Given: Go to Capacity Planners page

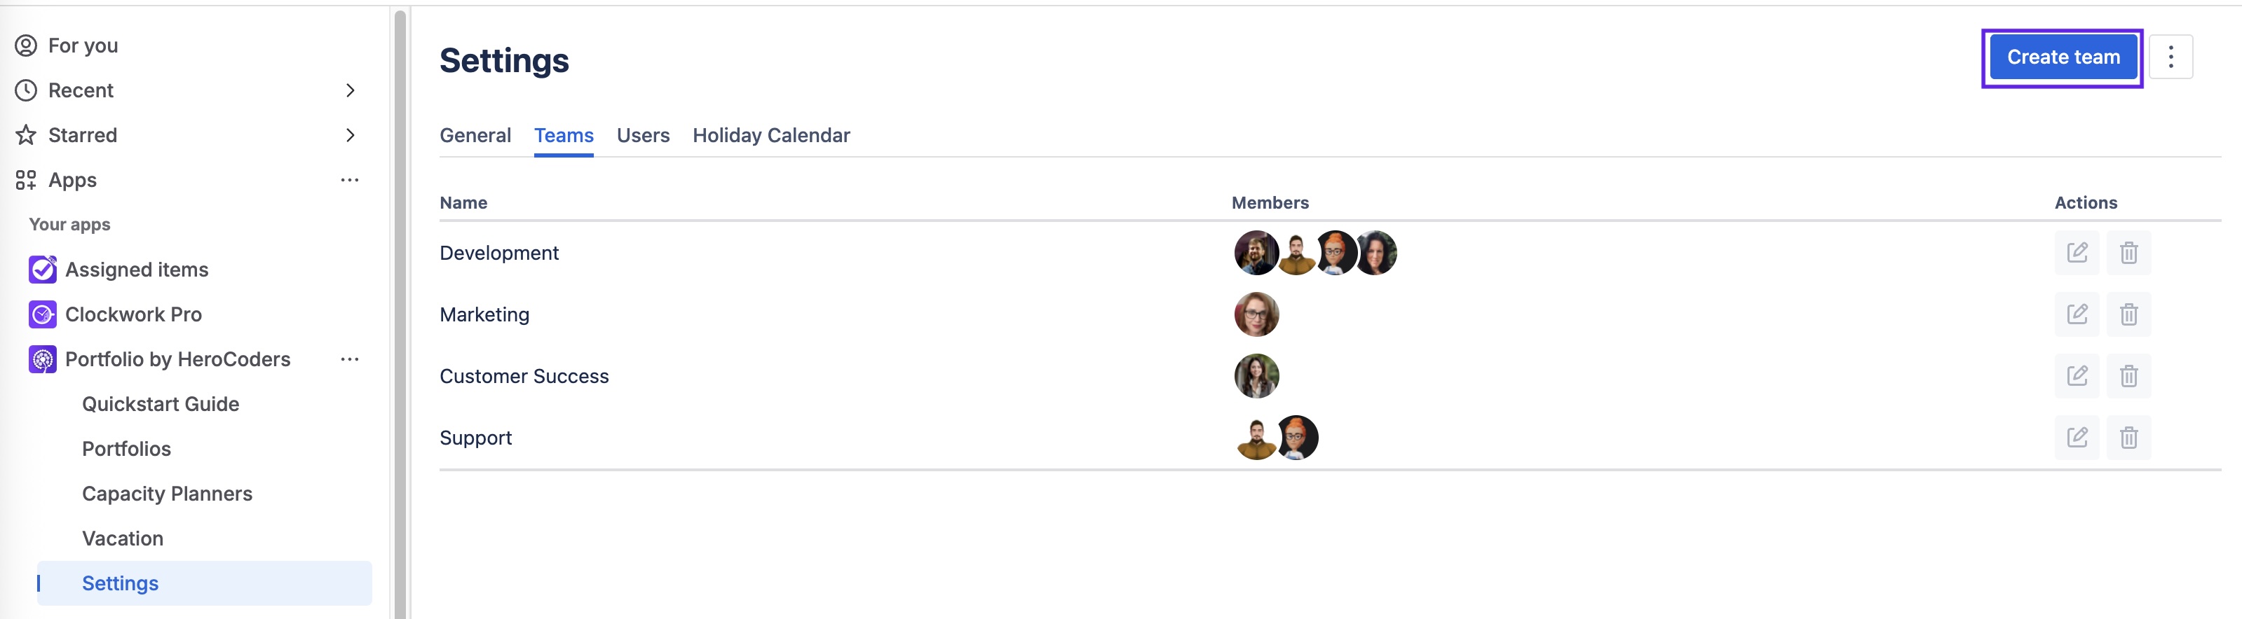Looking at the screenshot, I should click(x=167, y=494).
